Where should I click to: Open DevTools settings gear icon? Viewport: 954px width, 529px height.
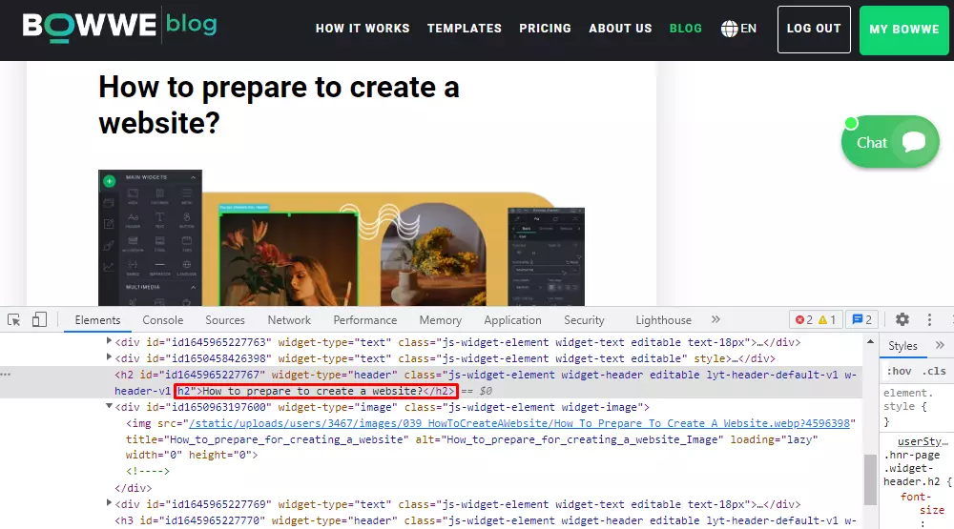902,320
